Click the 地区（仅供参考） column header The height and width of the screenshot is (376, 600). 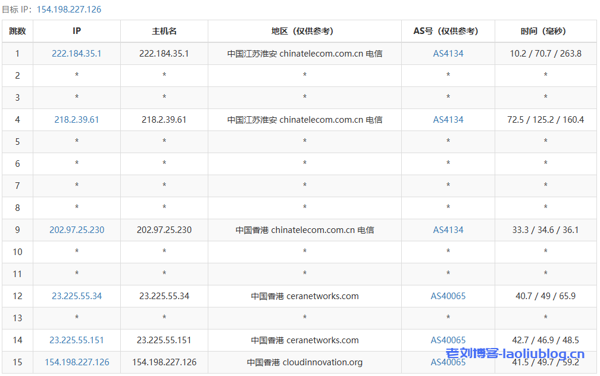coord(305,31)
